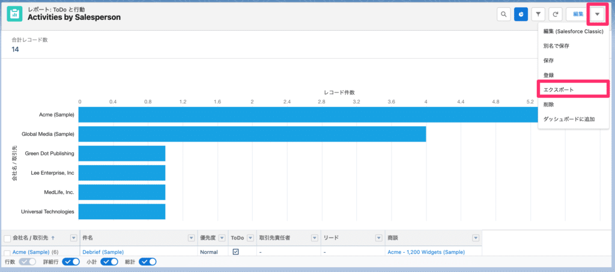
Task: Click the Universal Technologies chart bar
Action: tap(122, 211)
